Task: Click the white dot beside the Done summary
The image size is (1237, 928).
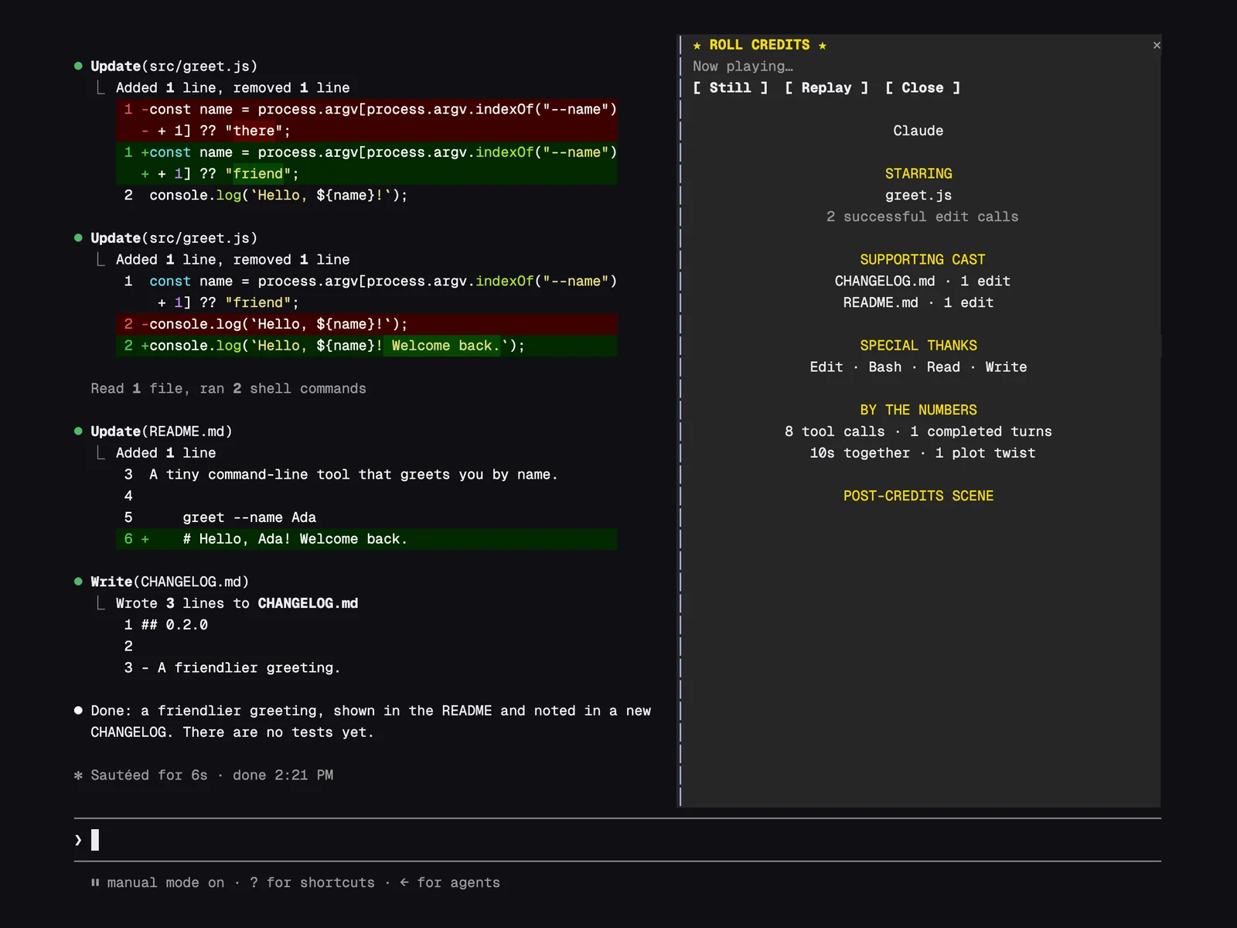Action: pyautogui.click(x=78, y=710)
